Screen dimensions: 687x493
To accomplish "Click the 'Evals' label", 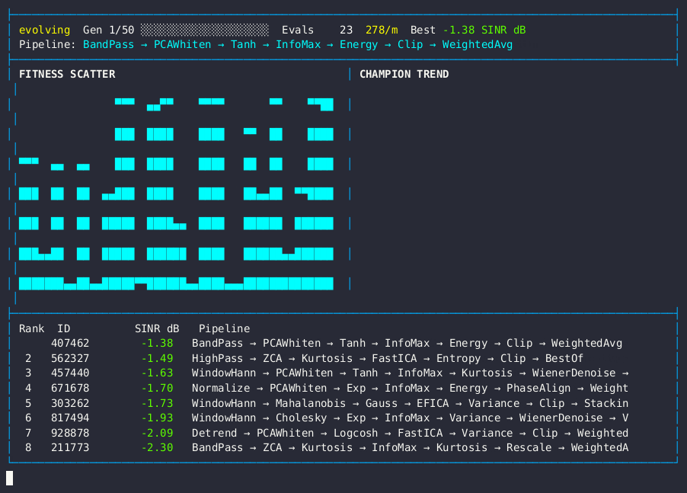I will pyautogui.click(x=298, y=30).
